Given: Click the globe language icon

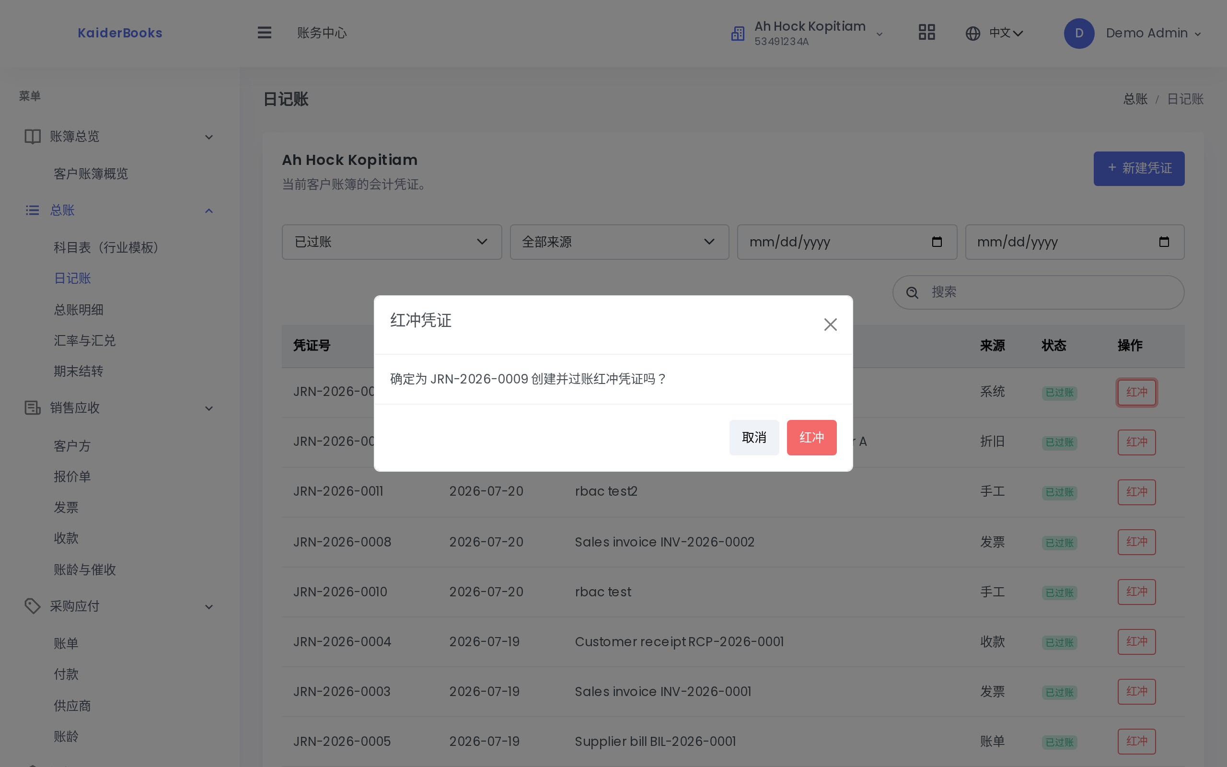Looking at the screenshot, I should click(x=972, y=34).
